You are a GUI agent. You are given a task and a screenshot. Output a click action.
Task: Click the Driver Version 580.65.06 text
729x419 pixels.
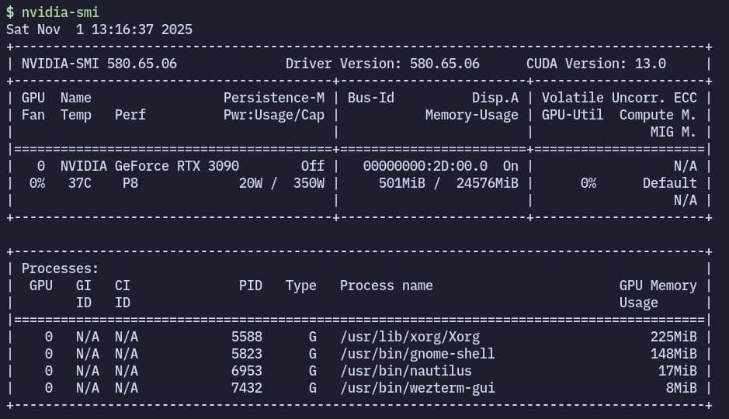click(382, 64)
